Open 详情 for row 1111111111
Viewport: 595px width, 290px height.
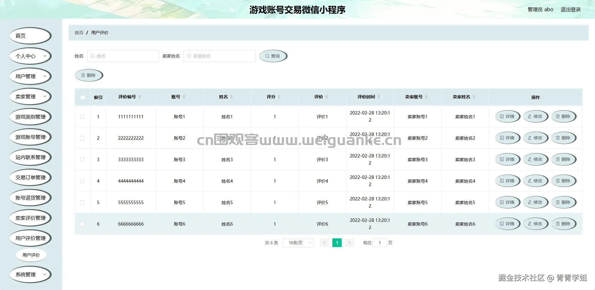click(x=508, y=116)
